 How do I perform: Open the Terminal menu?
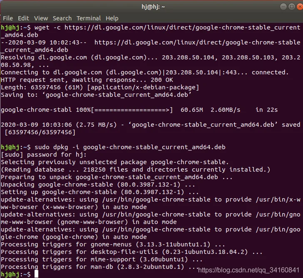click(x=89, y=18)
